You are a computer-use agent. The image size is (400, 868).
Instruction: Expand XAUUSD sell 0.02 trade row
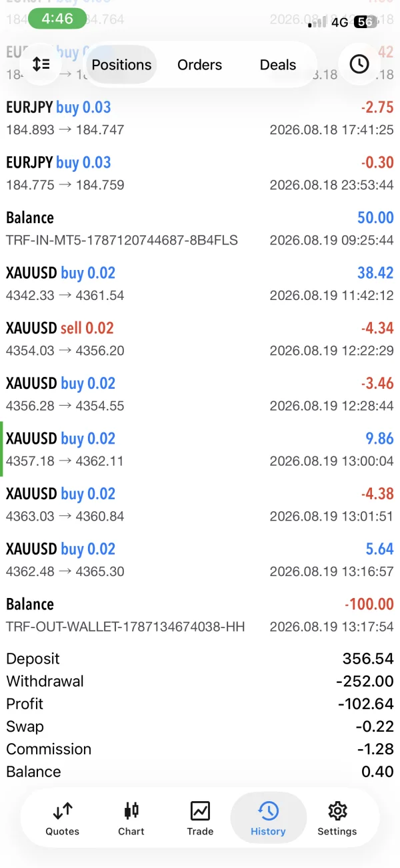click(x=200, y=339)
